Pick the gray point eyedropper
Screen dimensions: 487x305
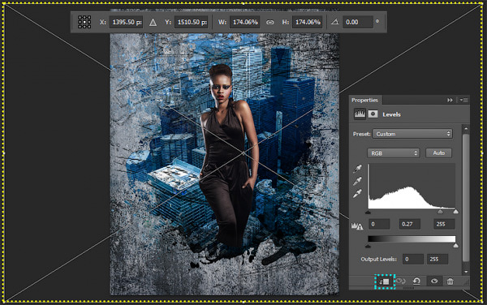(357, 181)
